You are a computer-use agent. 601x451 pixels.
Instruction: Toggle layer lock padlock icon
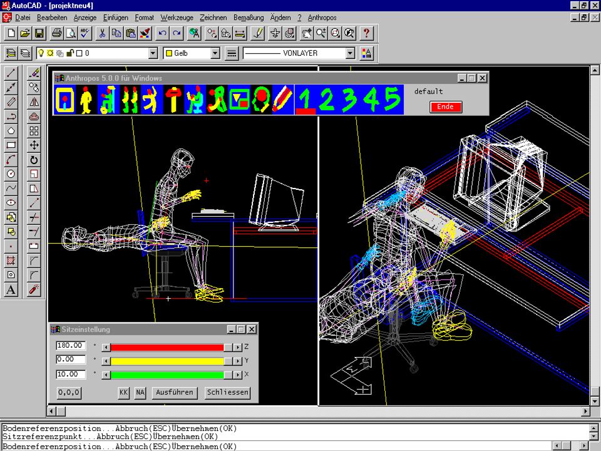coord(70,53)
